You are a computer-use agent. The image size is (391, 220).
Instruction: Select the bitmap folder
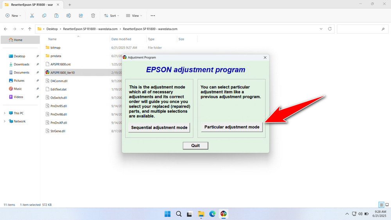pyautogui.click(x=56, y=48)
